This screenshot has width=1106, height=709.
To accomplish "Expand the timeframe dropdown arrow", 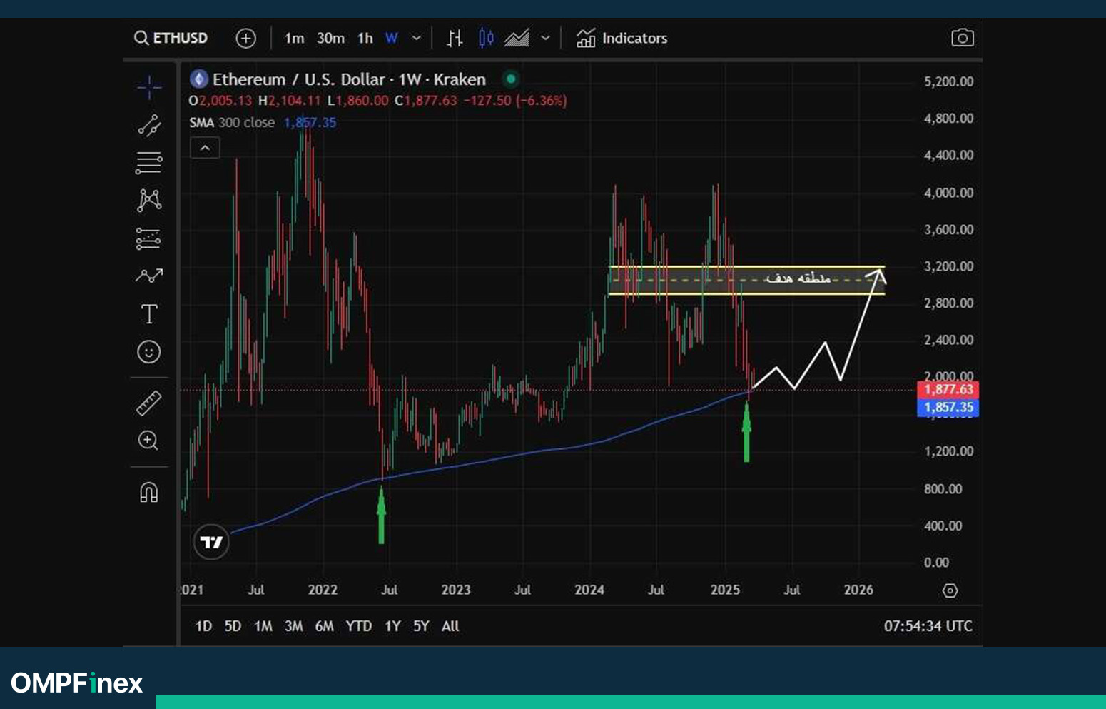I will tap(417, 38).
